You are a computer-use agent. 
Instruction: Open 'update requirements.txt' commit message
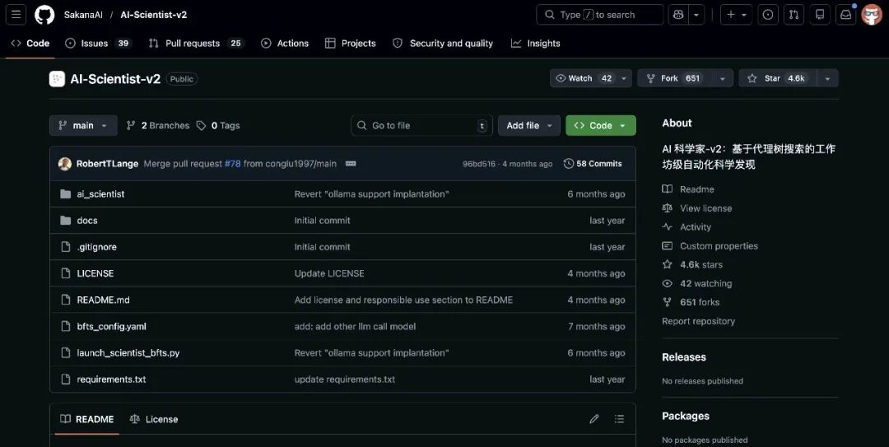(x=345, y=379)
